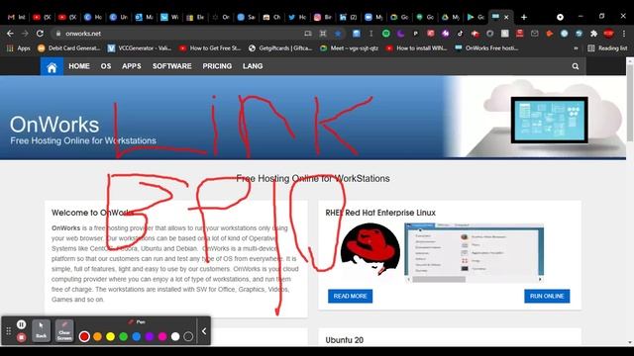This screenshot has width=634, height=356.
Task: Select the black pen color
Action: [188, 336]
